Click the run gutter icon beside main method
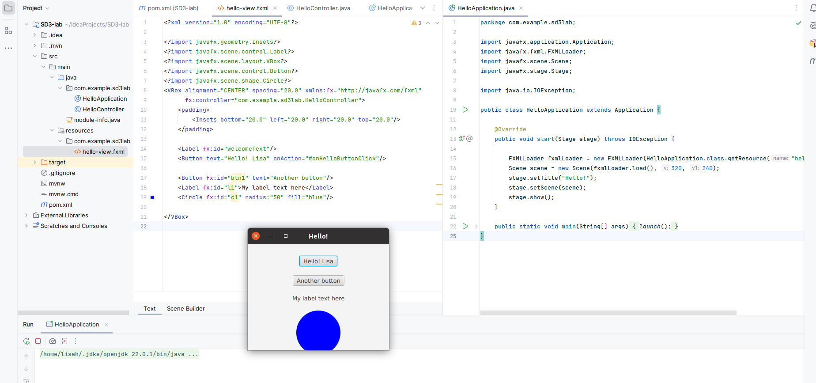Image resolution: width=816 pixels, height=383 pixels. (x=465, y=226)
